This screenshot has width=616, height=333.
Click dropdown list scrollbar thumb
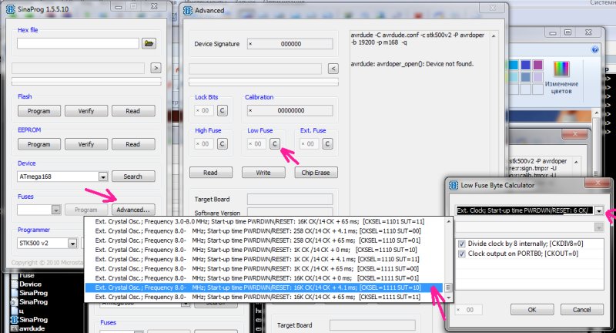[448, 288]
